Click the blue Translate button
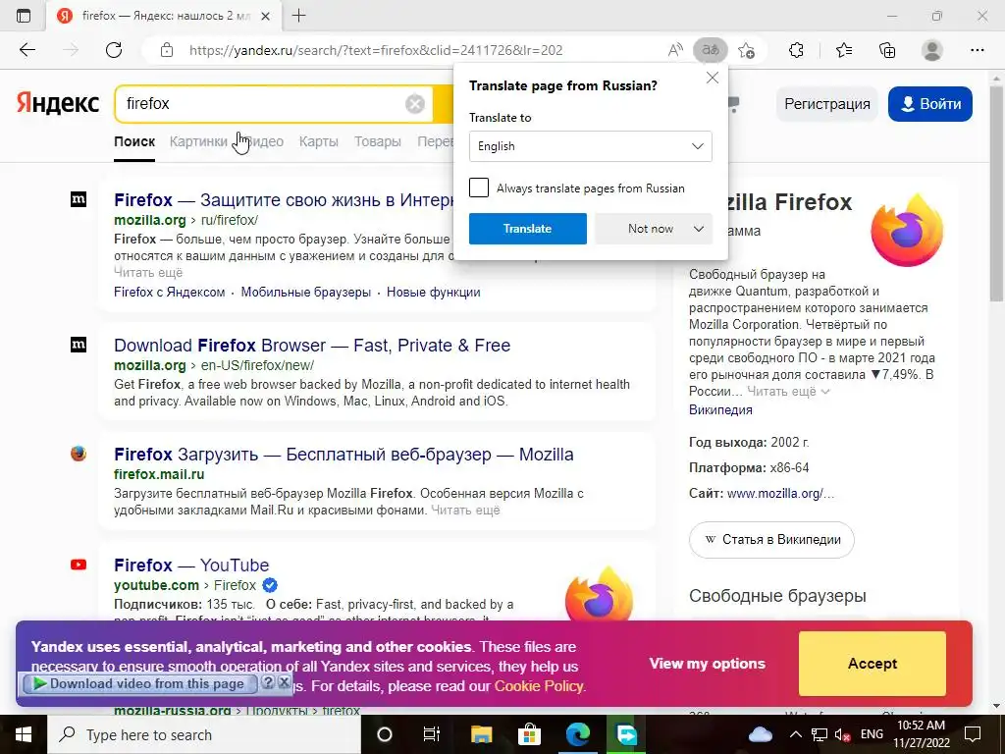Screen dimensions: 1005x754 (527, 228)
